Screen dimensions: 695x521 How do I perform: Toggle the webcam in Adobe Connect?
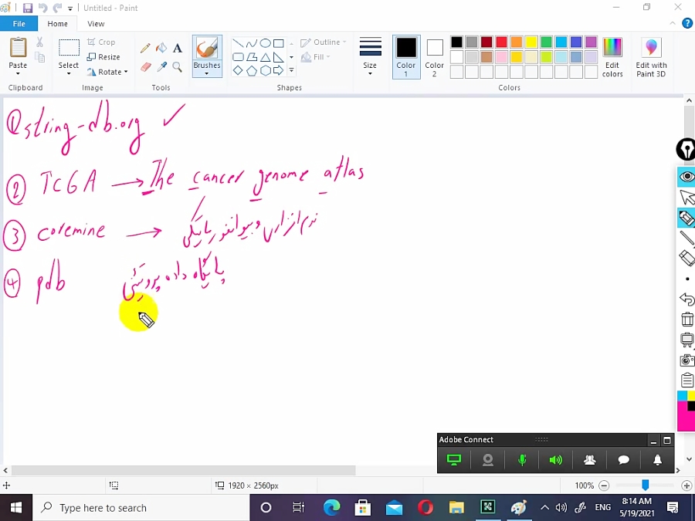(x=488, y=460)
